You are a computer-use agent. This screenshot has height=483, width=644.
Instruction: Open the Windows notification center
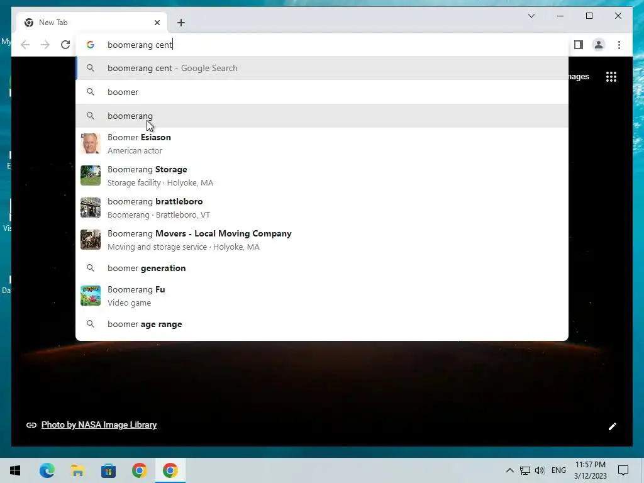(x=623, y=470)
